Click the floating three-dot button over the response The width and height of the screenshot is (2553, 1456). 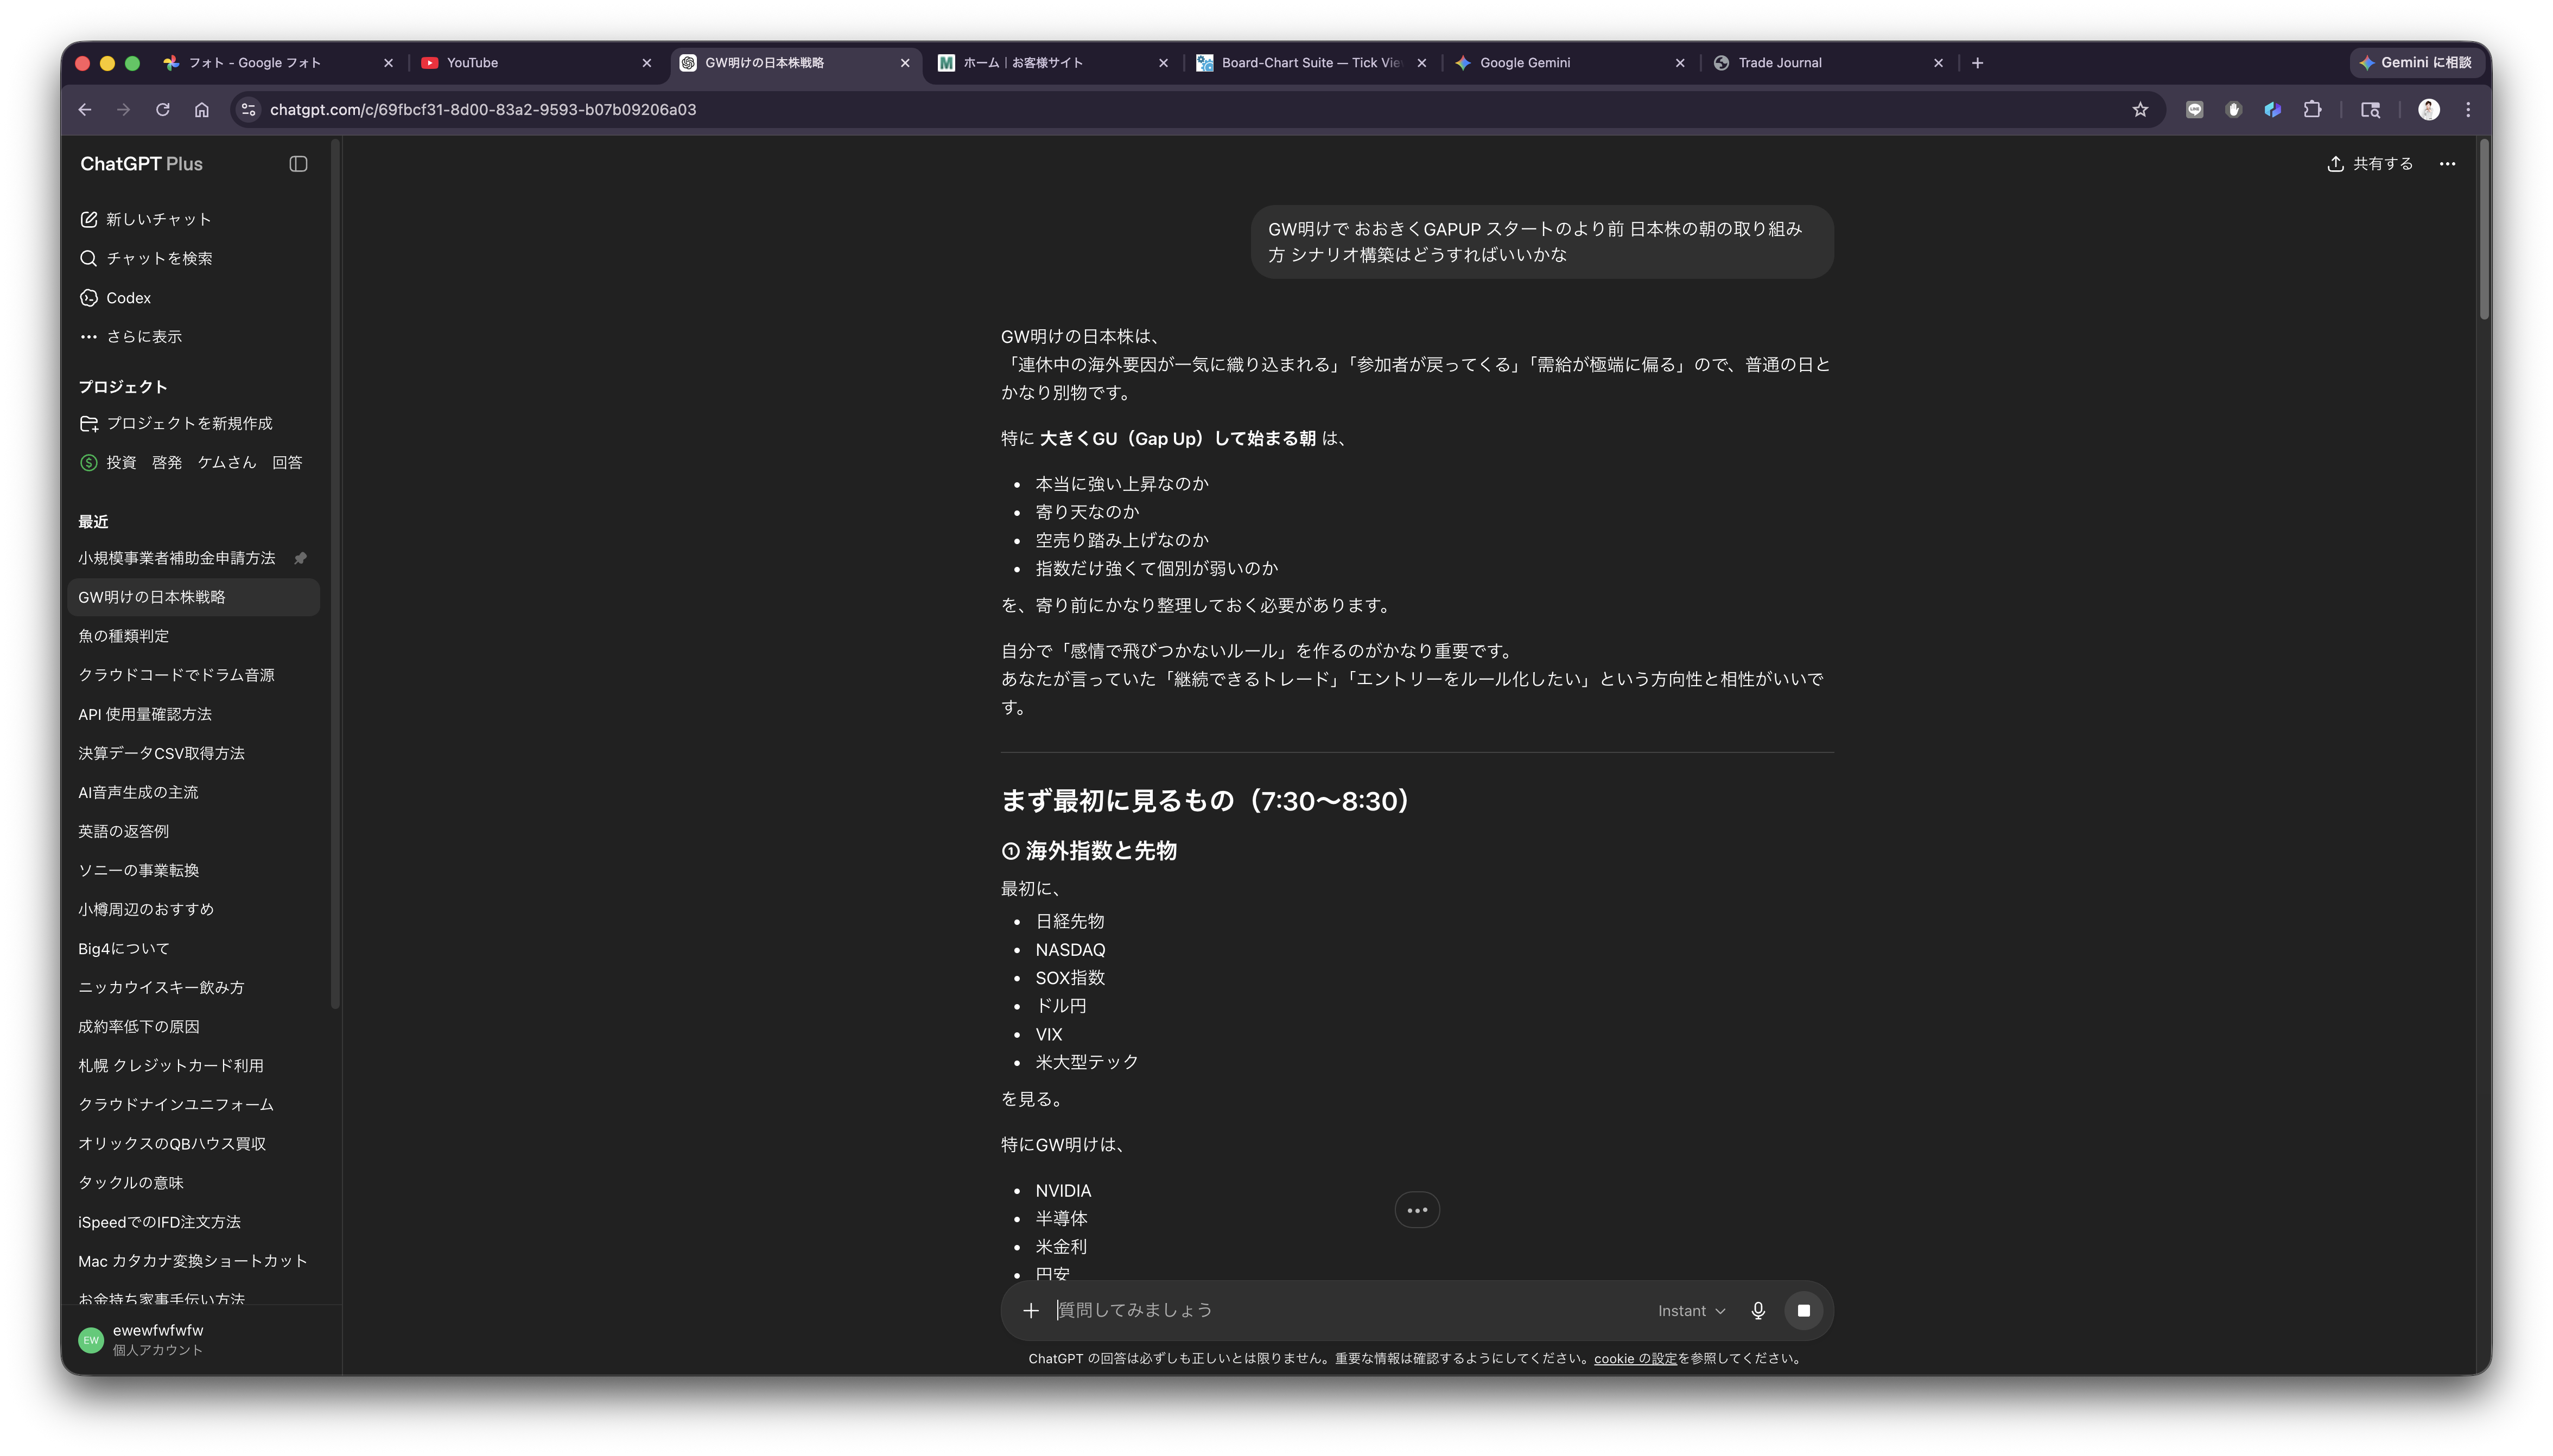click(x=1417, y=1210)
